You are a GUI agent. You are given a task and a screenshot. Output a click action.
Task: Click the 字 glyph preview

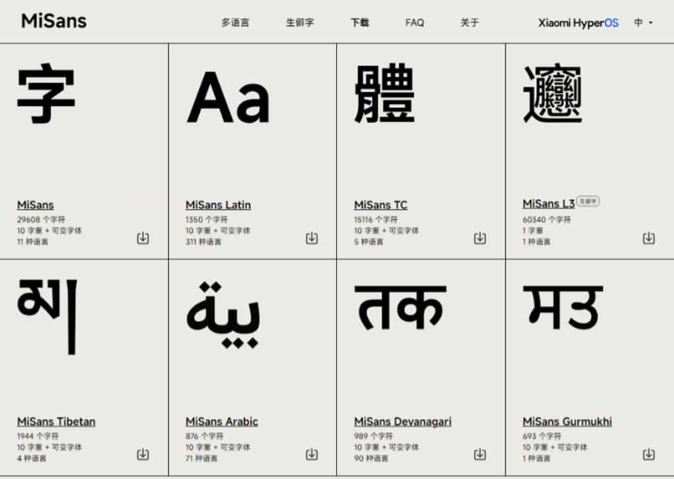click(46, 93)
